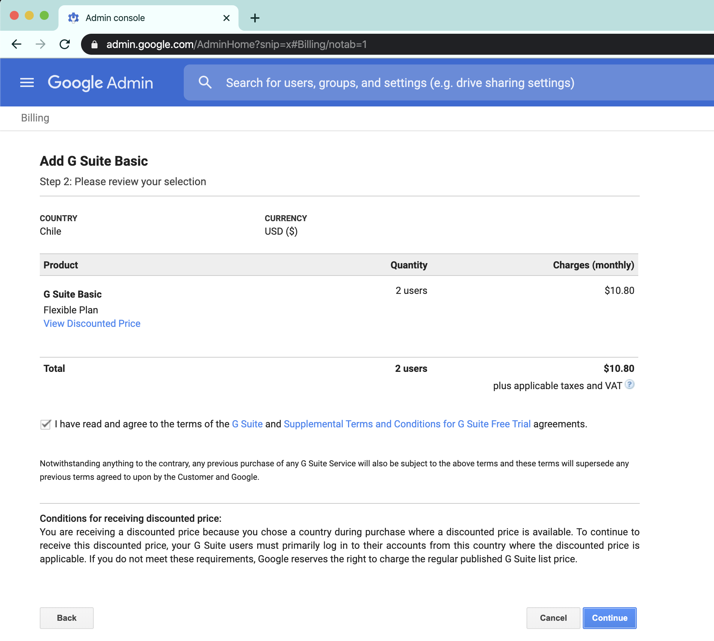Click 'plus applicable taxes and VAT' text
The image size is (714, 641).
coord(557,386)
